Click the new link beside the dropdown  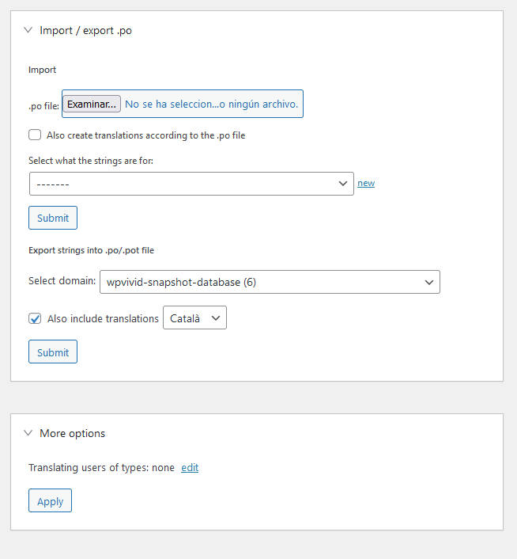pos(366,183)
